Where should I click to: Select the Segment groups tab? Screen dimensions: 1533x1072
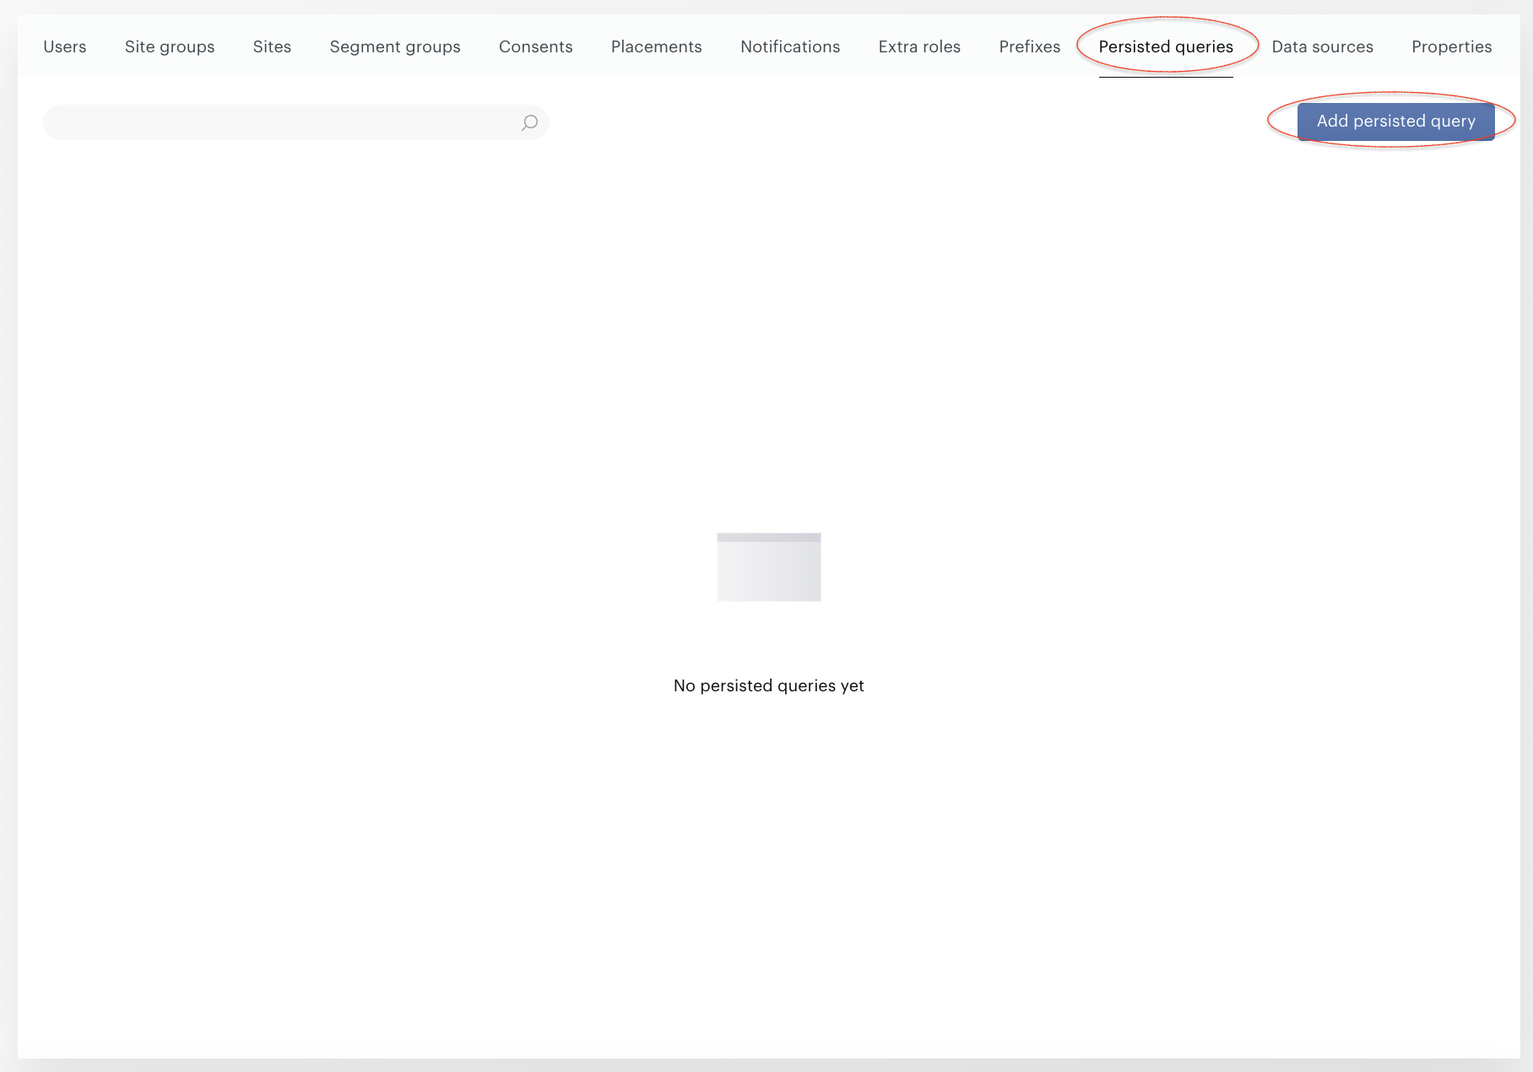click(x=395, y=47)
